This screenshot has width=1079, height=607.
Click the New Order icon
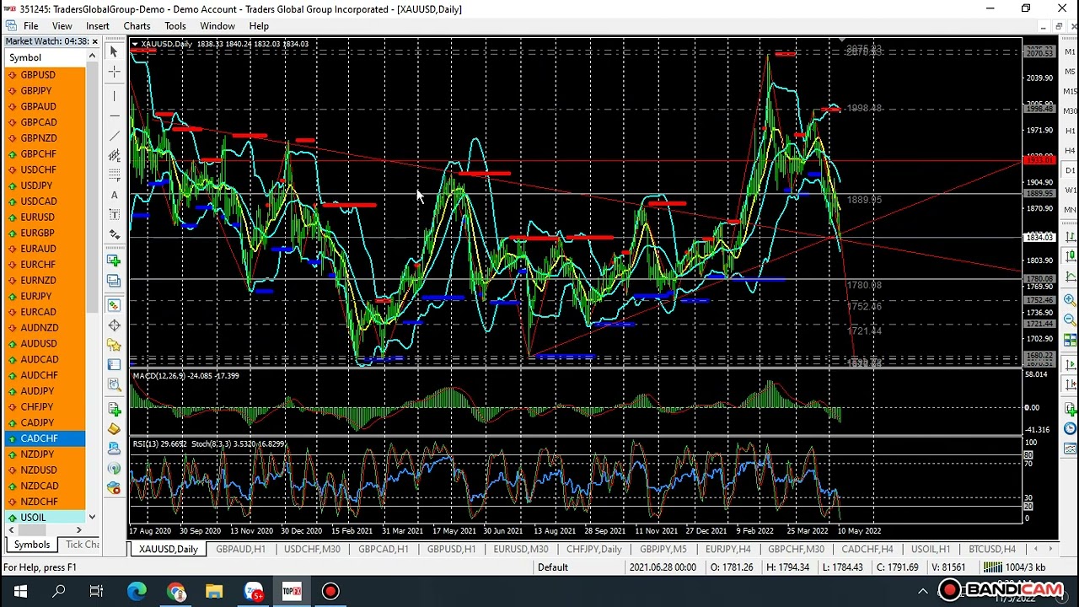click(x=114, y=409)
